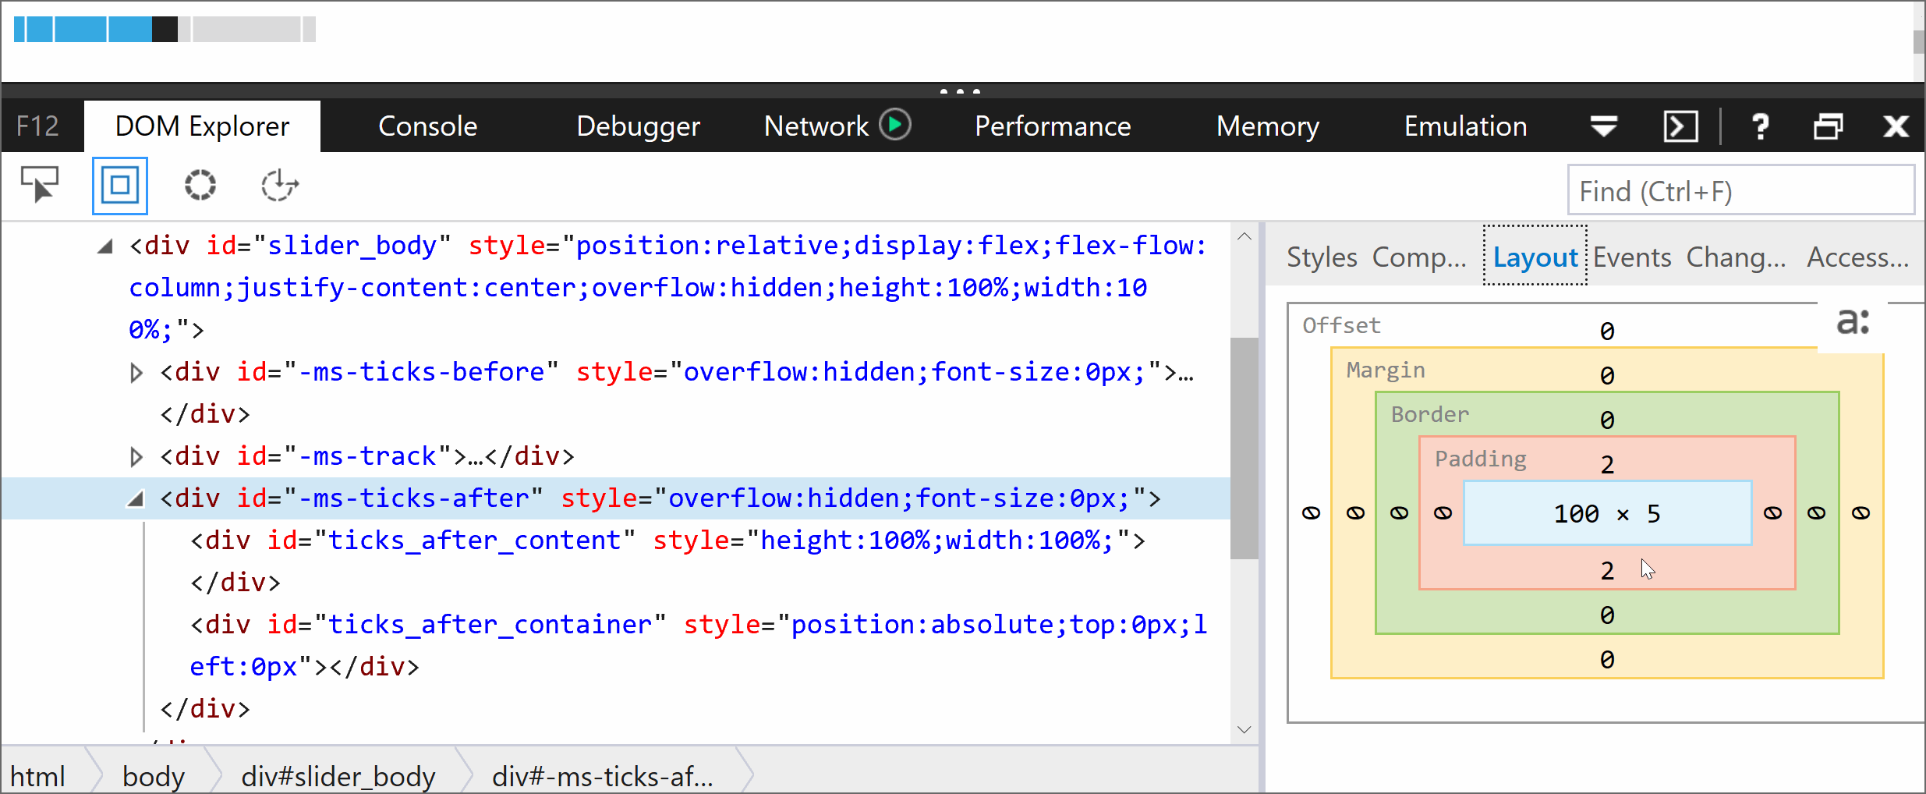Open the more tools chevron menu
Viewport: 1926px width, 794px height.
[x=1603, y=126]
